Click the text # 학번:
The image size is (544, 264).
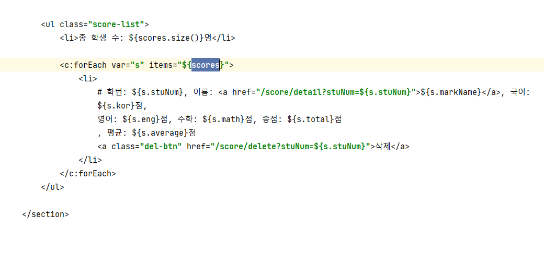[113, 92]
